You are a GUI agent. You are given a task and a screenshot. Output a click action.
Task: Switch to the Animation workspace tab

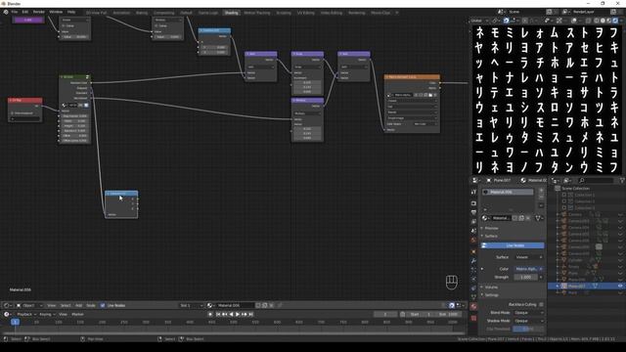[x=121, y=13]
